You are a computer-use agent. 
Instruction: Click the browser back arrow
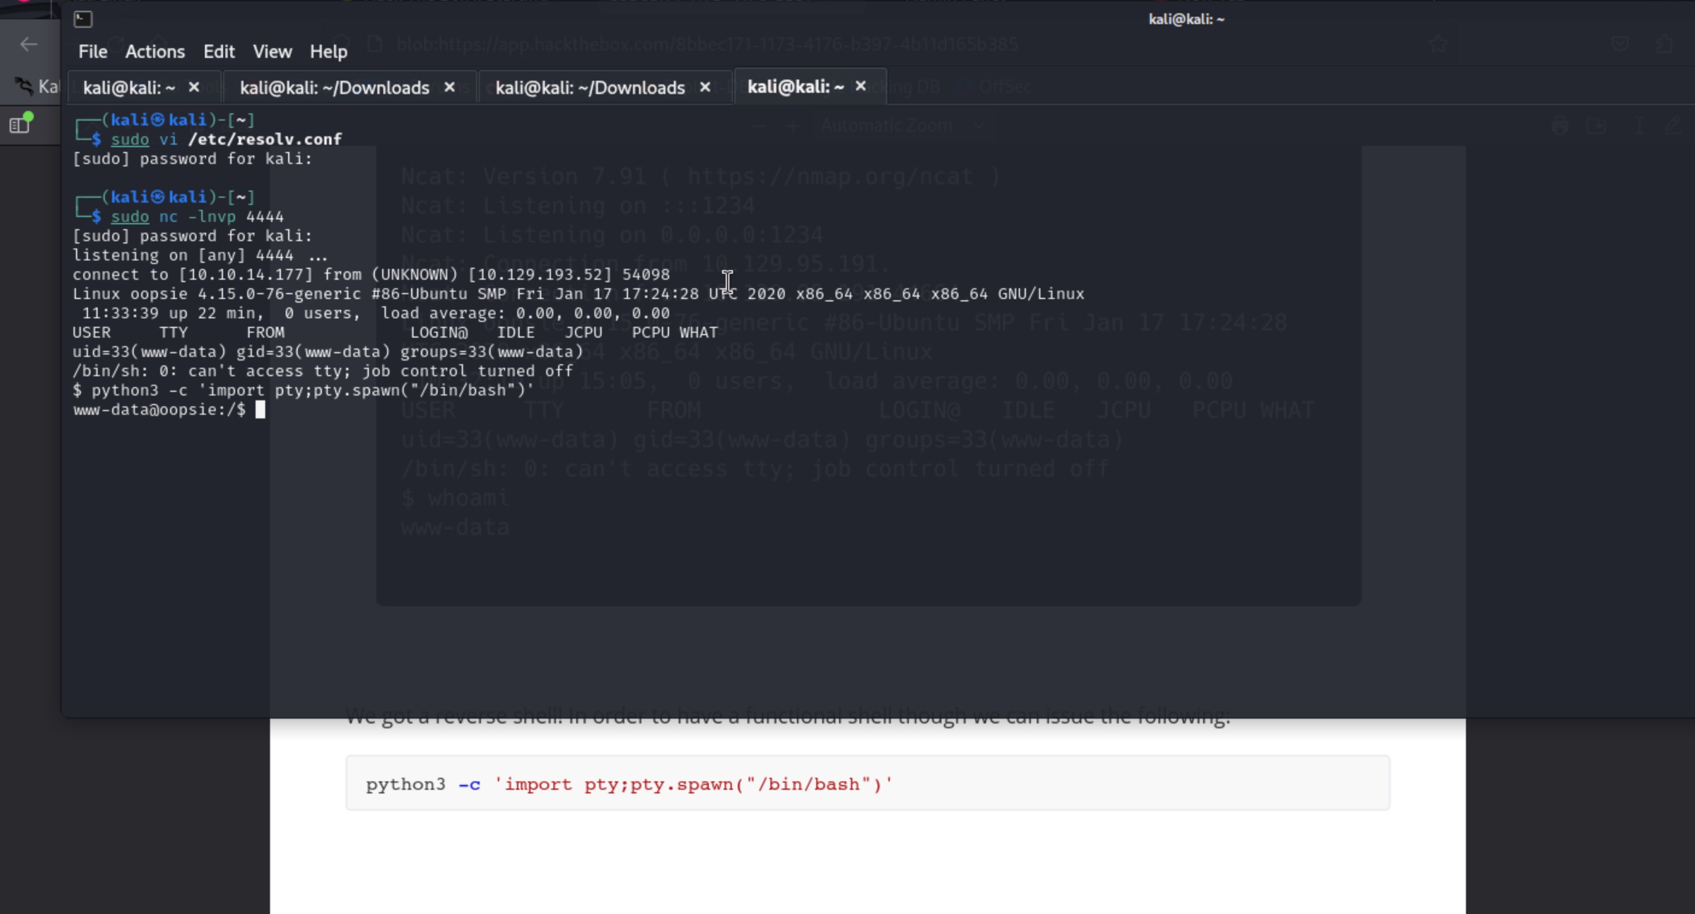[28, 44]
